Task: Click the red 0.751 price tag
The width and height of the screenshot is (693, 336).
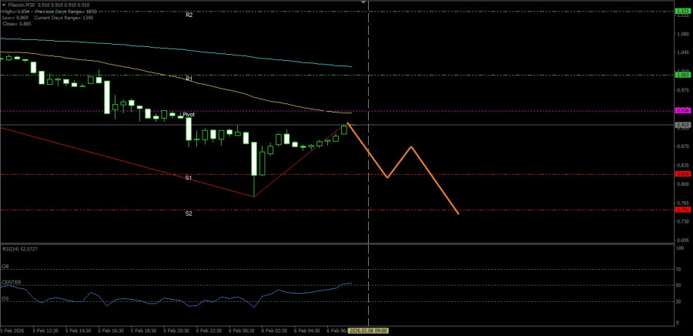Action: point(683,210)
